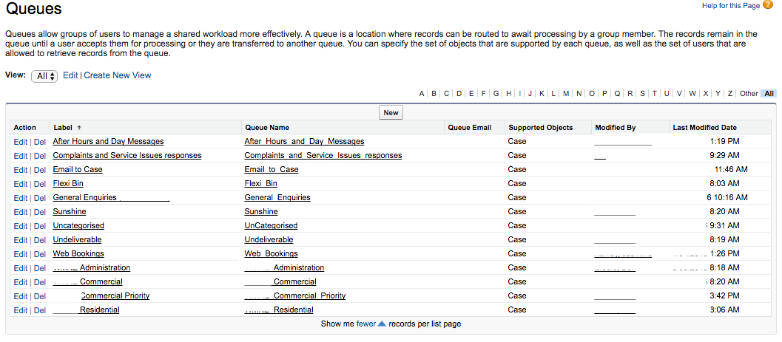Open the View dropdown showing All

click(44, 76)
